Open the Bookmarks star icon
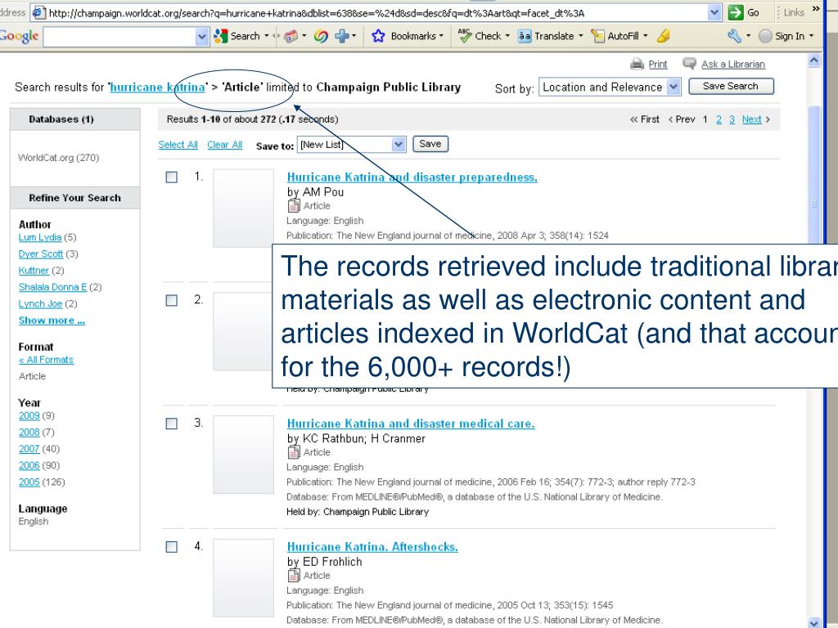This screenshot has height=628, width=838. click(378, 36)
